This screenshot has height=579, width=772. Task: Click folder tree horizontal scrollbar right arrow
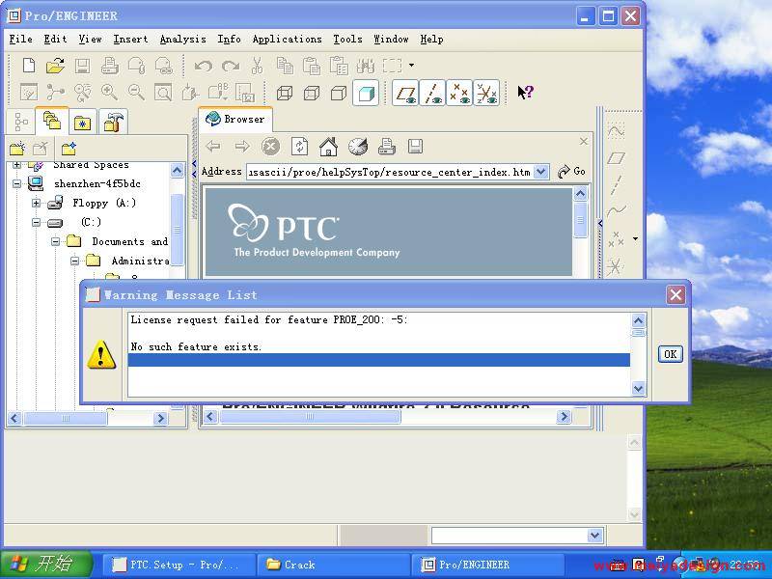160,419
